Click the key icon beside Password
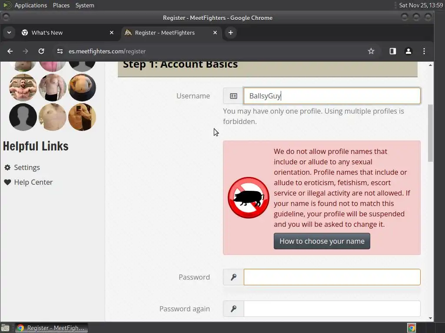This screenshot has height=333, width=445. [233, 277]
